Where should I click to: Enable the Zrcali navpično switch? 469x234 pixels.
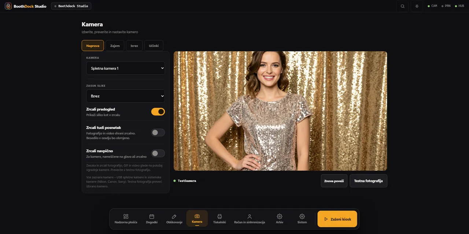click(x=158, y=153)
